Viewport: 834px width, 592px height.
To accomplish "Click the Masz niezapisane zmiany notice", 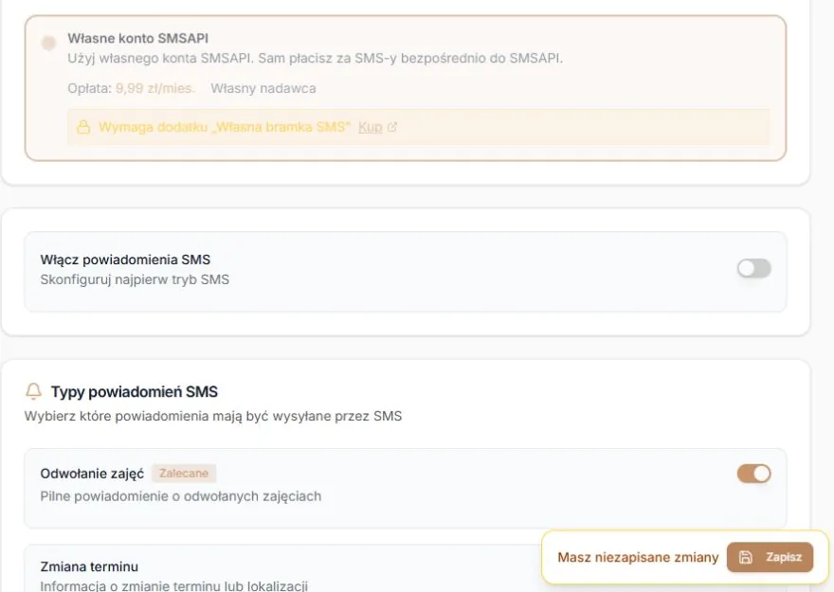I will [638, 558].
